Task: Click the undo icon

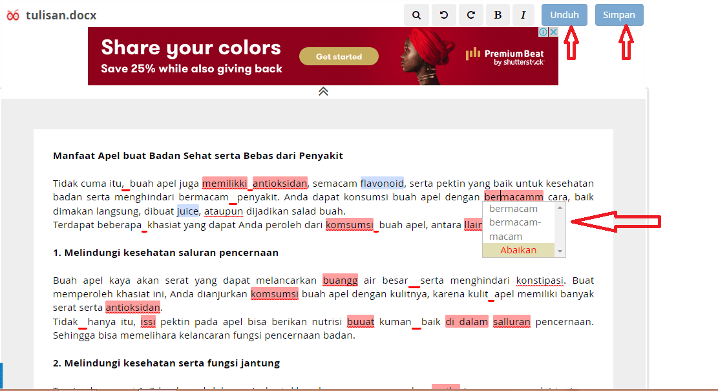Action: (x=443, y=14)
